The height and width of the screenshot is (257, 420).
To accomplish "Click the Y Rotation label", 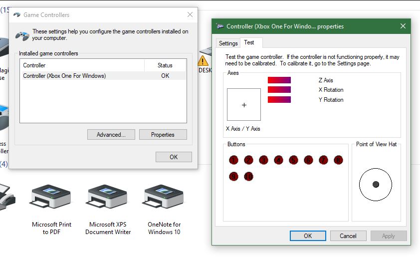I will [x=331, y=100].
